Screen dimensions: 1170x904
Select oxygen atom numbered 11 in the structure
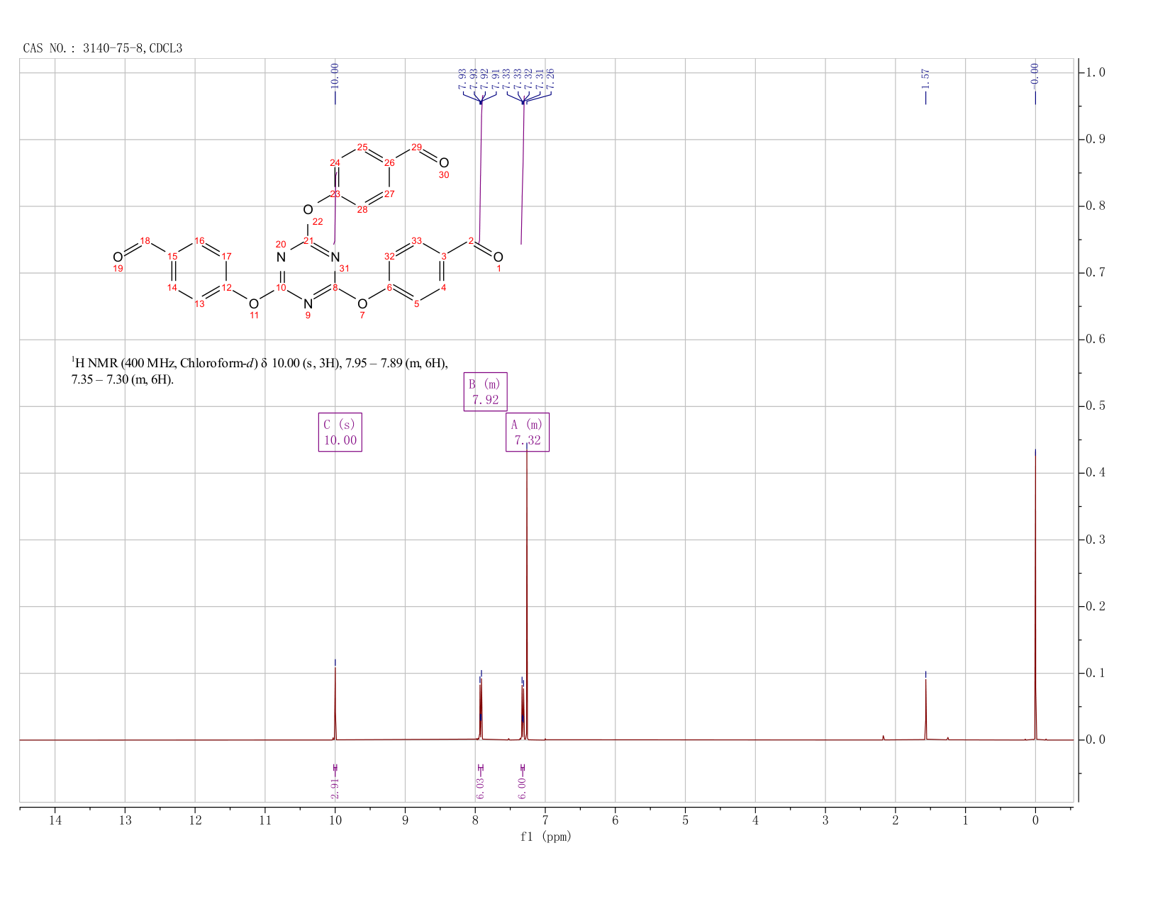(x=254, y=304)
